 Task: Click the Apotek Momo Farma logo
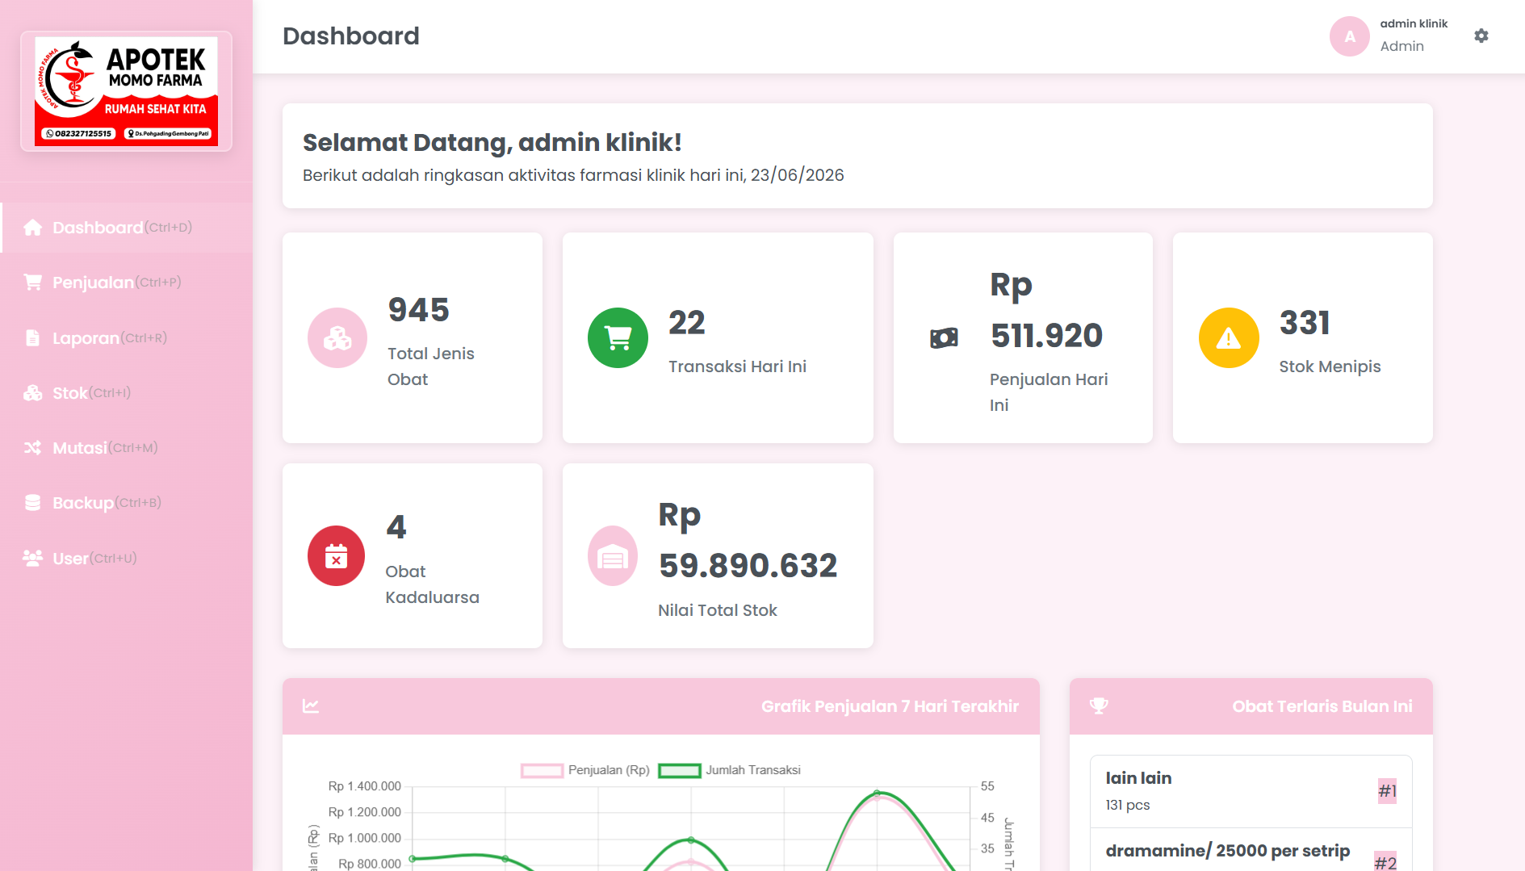pos(126,91)
